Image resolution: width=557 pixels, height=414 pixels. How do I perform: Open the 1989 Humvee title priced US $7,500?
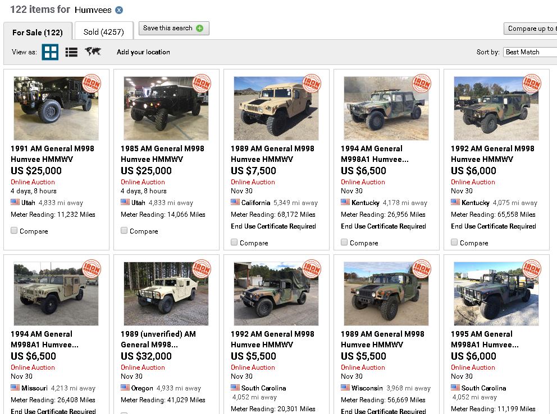point(272,154)
